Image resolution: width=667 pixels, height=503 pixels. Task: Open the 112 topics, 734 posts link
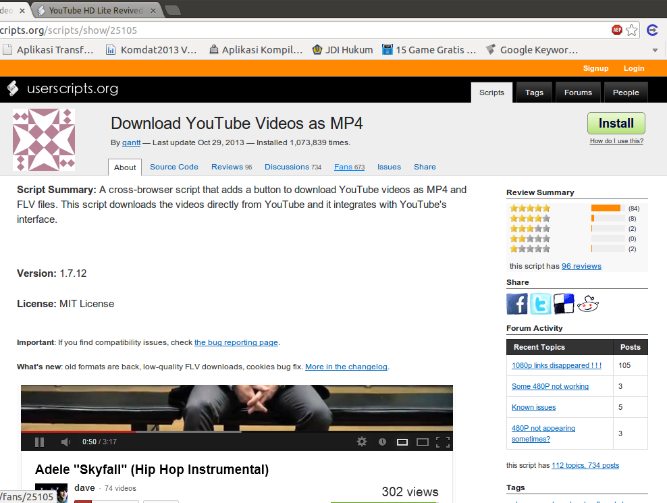[x=585, y=466]
